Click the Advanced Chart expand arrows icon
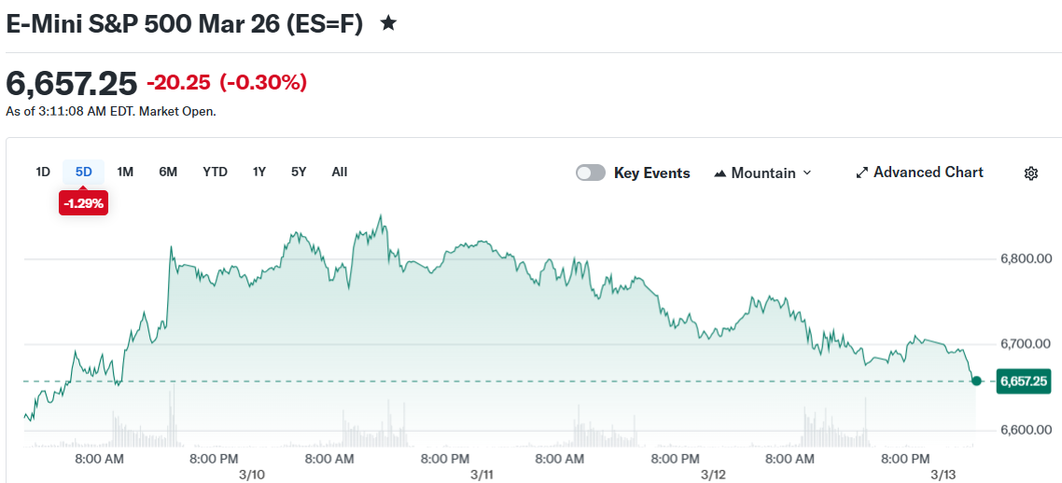This screenshot has height=483, width=1062. pos(862,172)
